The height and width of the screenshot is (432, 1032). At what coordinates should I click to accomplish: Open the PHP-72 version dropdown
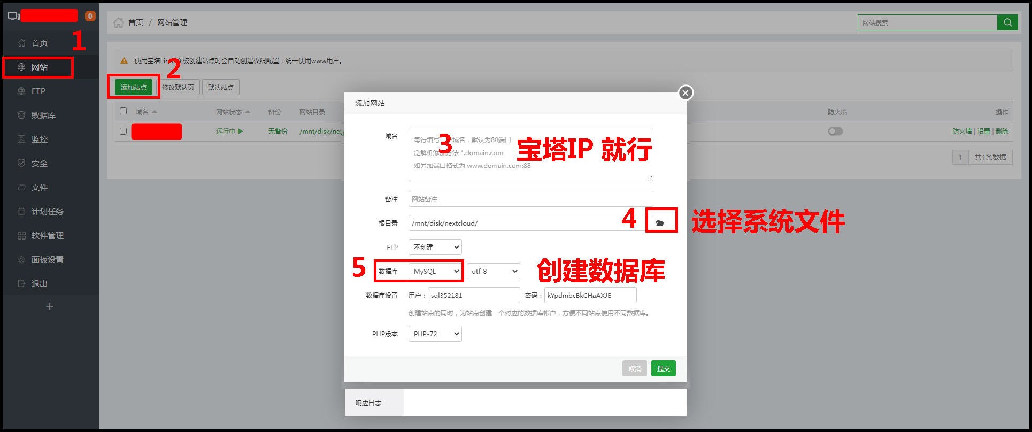coord(435,334)
